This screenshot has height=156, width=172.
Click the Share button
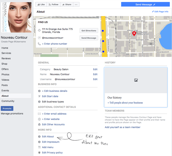67,5
